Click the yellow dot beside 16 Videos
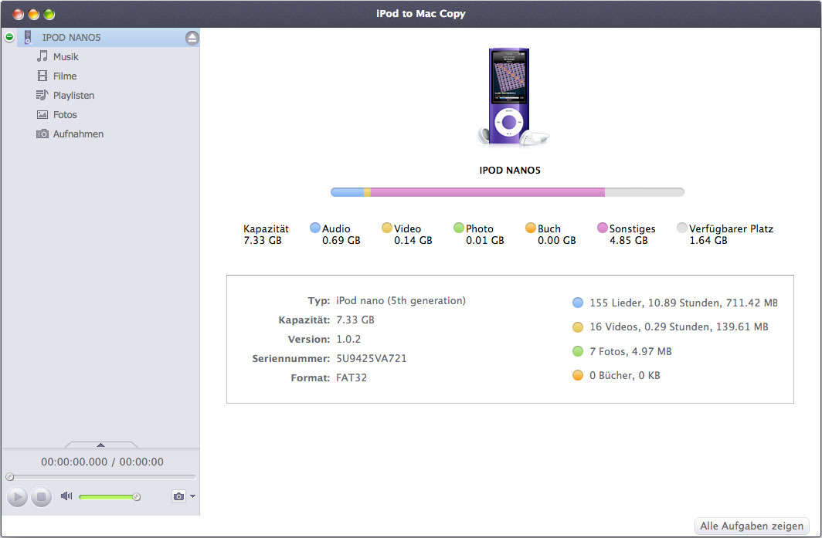Viewport: 822px width, 538px height. click(x=578, y=327)
